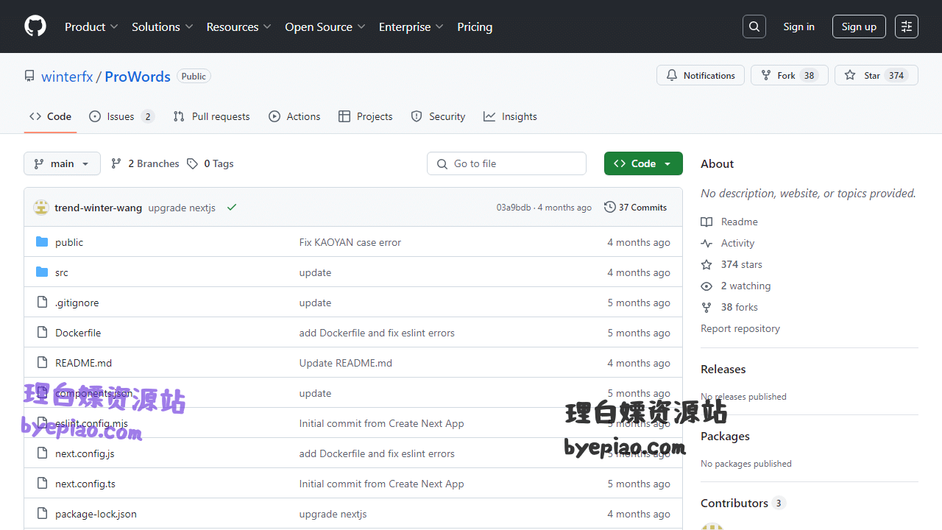
Task: Switch to the Code tab
Action: coord(50,116)
